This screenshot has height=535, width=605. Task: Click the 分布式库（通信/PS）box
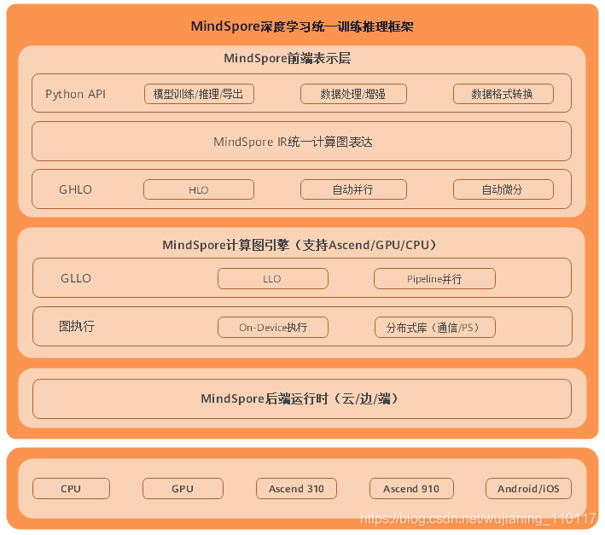coord(435,327)
